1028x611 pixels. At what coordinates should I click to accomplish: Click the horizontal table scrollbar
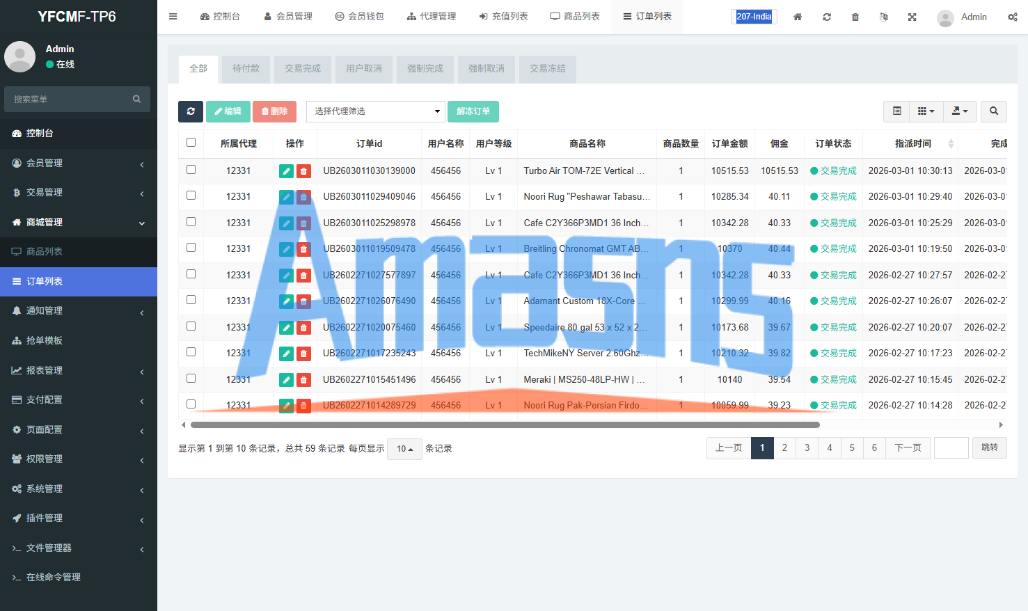(505, 424)
